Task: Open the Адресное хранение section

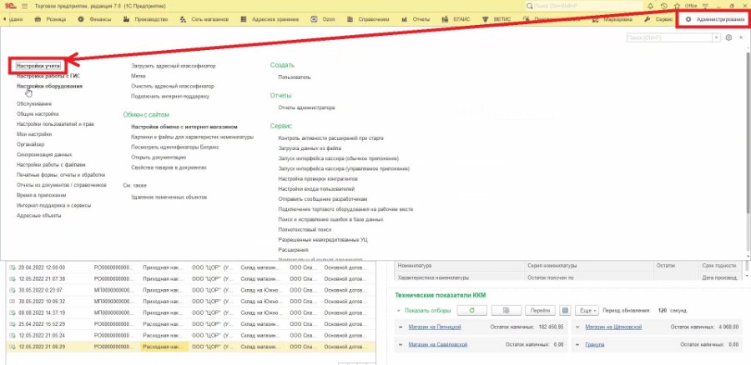Action: 270,20
